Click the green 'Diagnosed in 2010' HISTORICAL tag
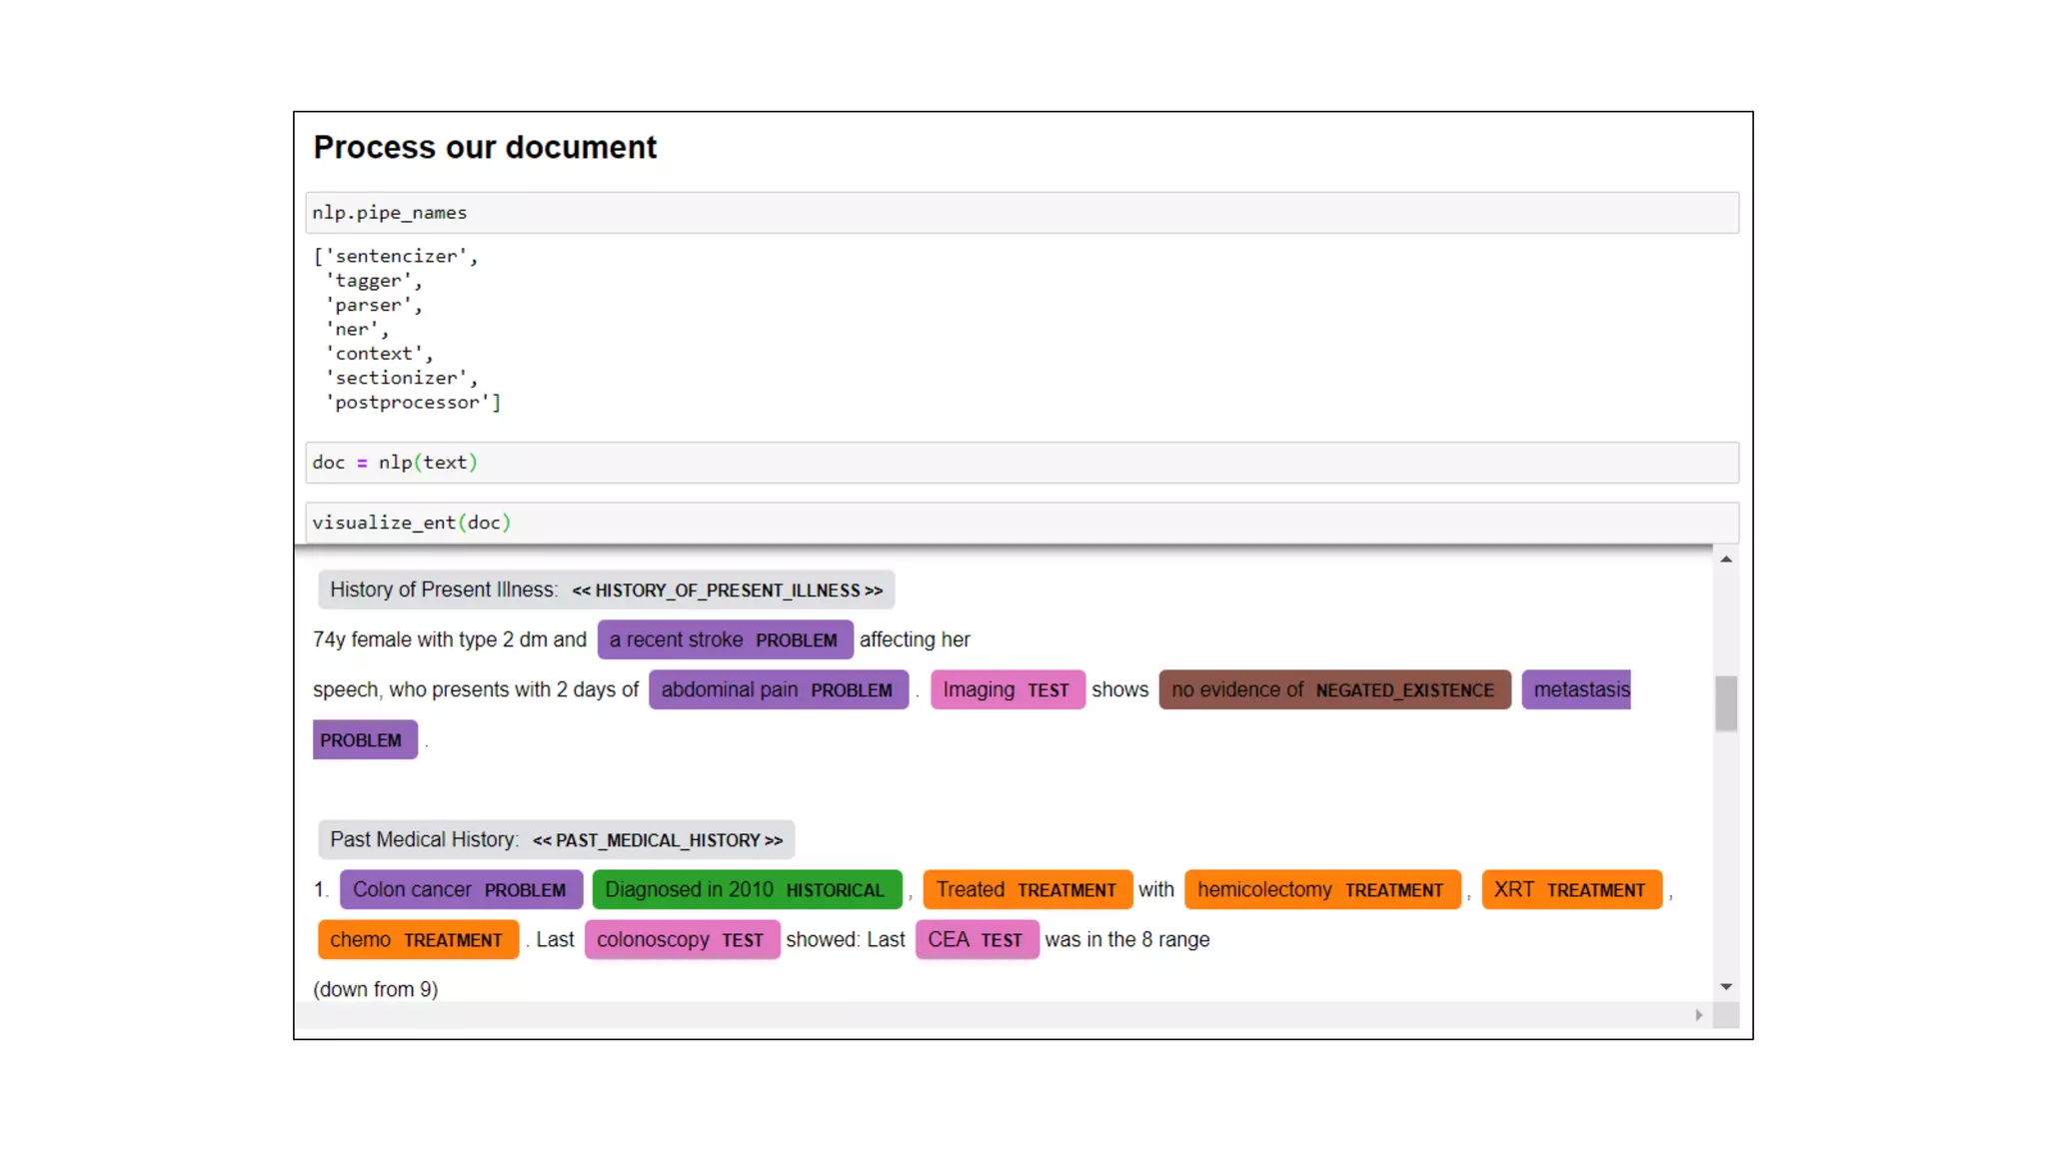 [746, 890]
